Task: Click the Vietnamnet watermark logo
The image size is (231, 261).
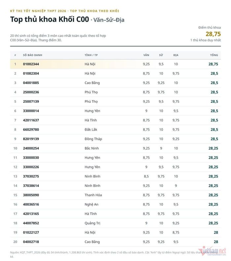Action: (212, 251)
